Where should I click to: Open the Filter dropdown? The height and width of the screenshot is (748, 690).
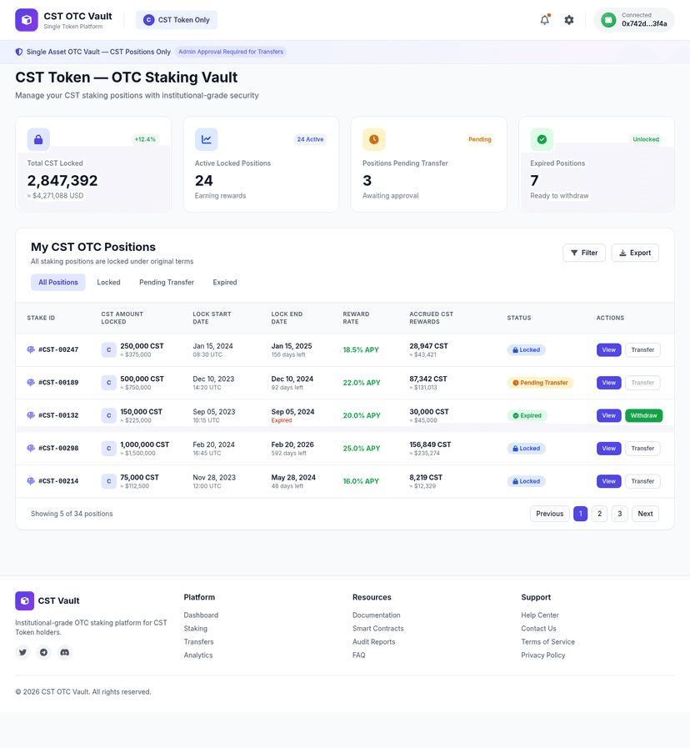point(584,253)
